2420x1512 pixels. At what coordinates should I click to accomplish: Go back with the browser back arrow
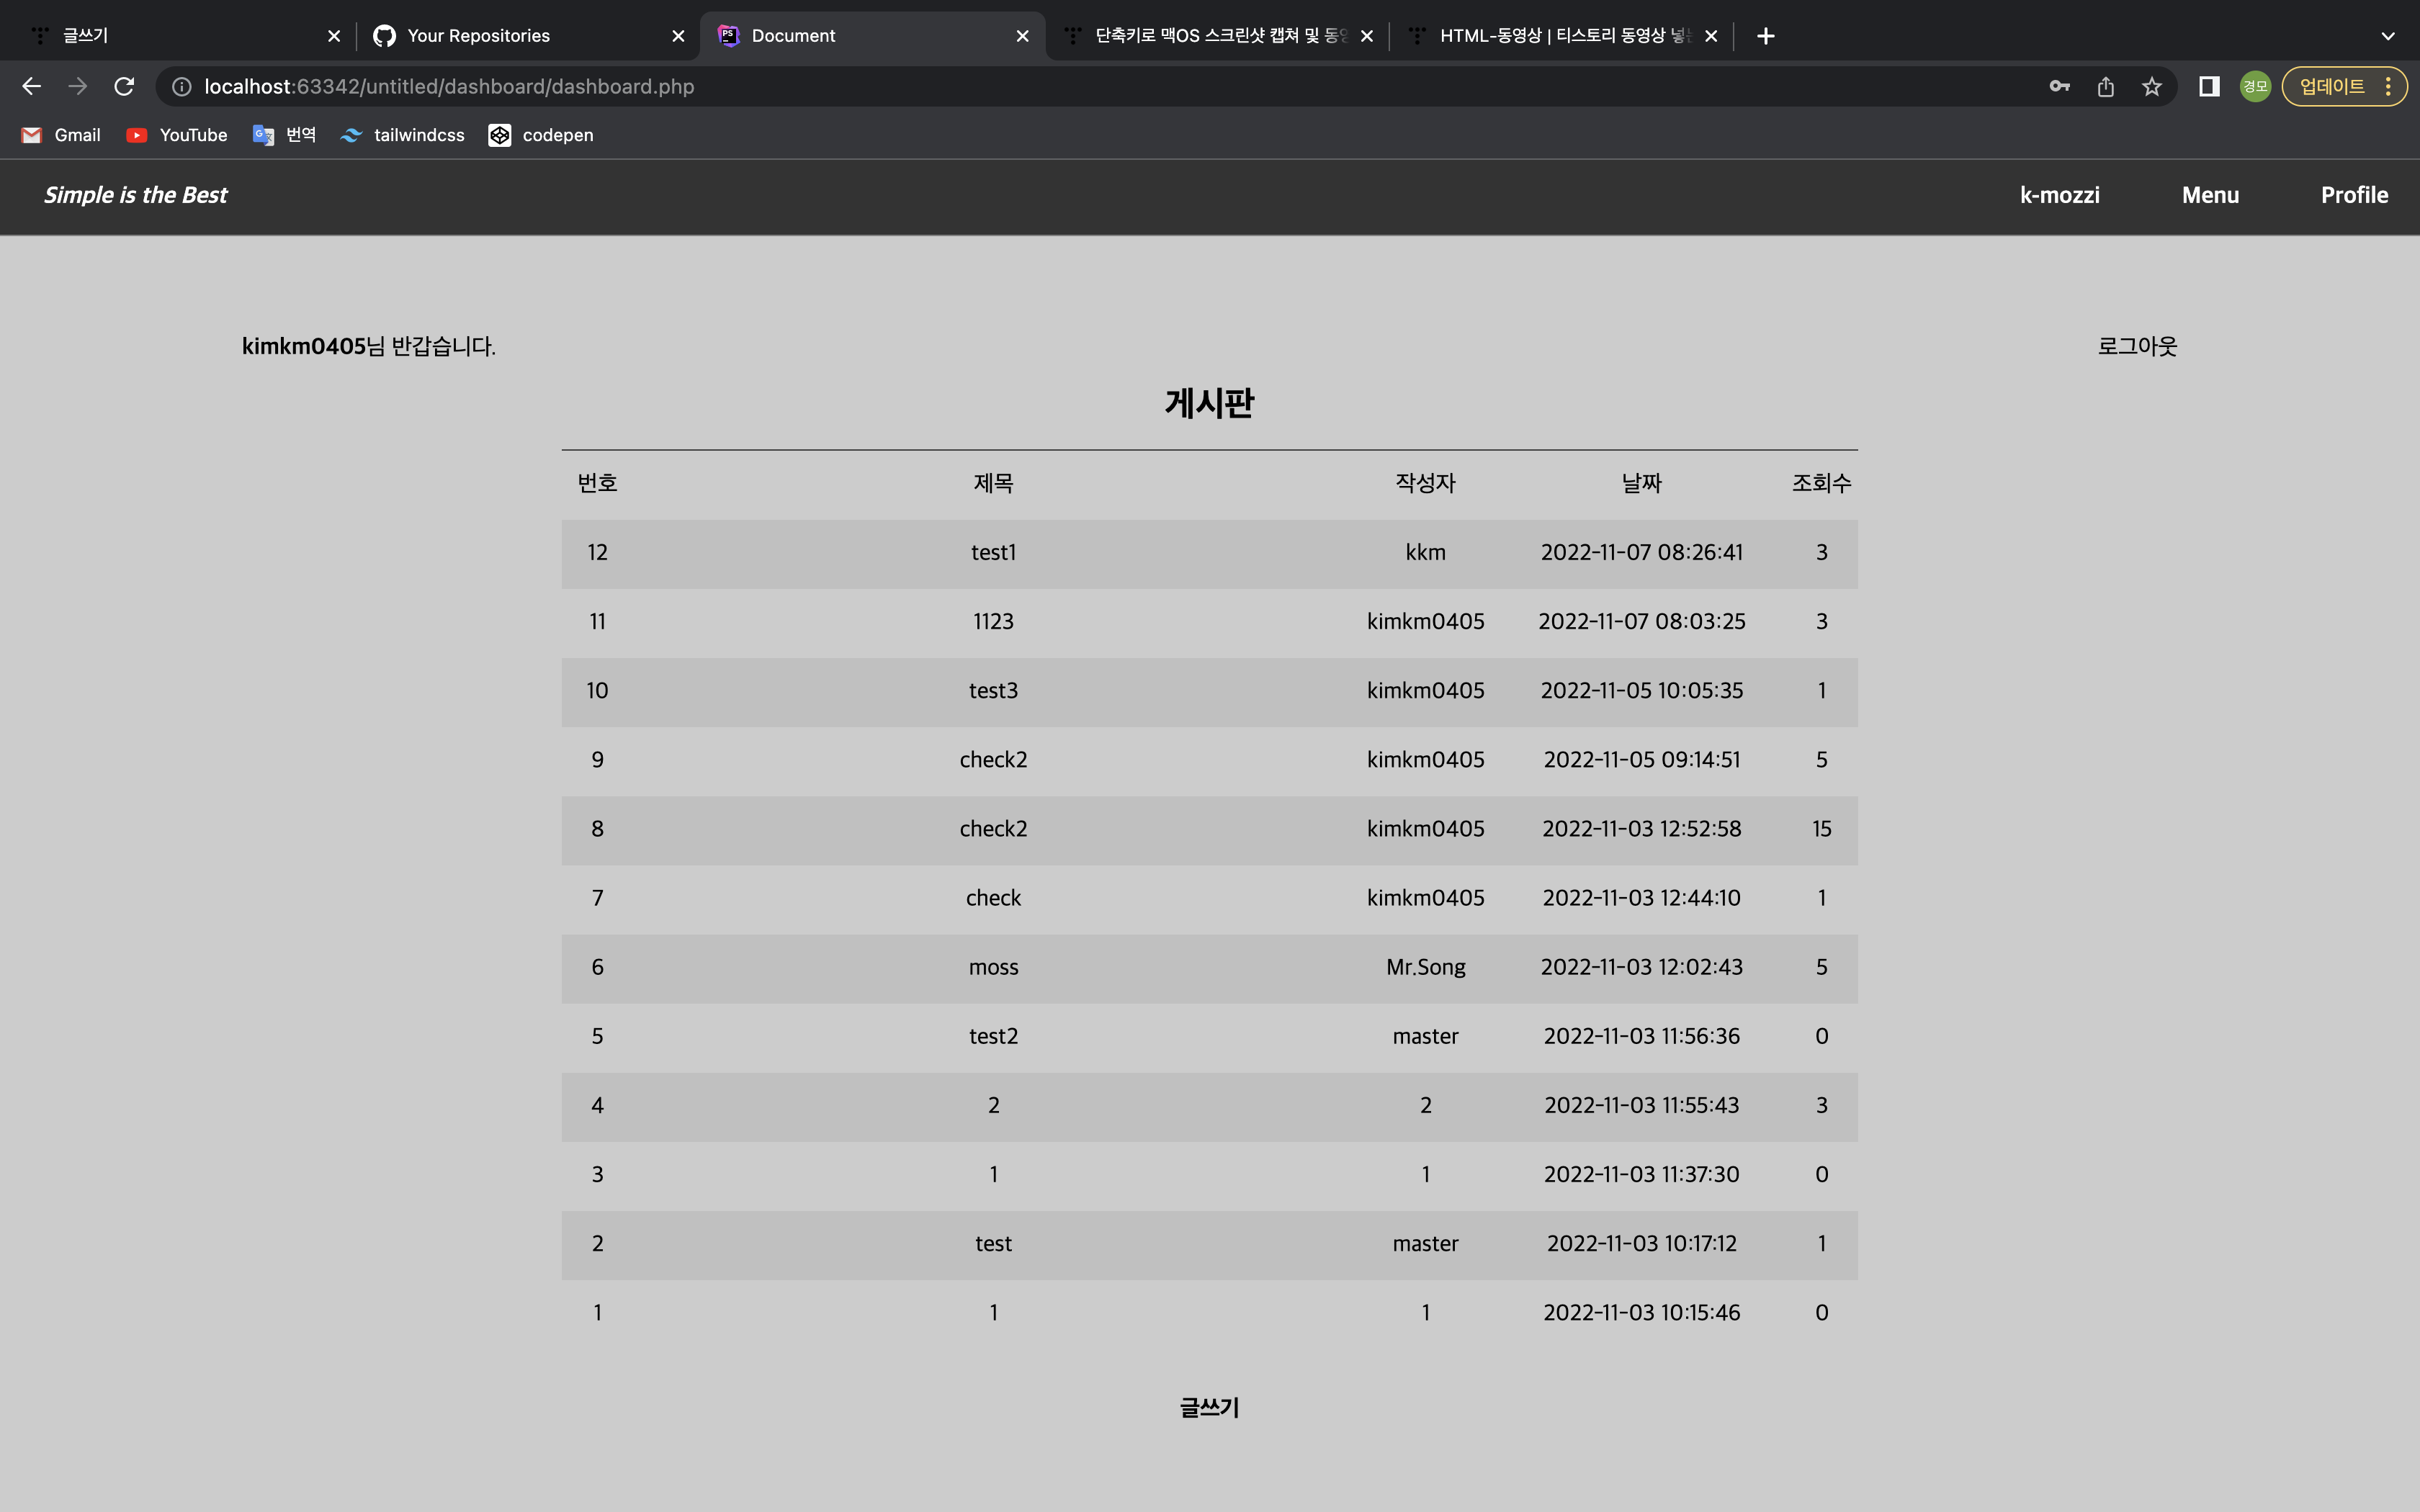pos(32,87)
